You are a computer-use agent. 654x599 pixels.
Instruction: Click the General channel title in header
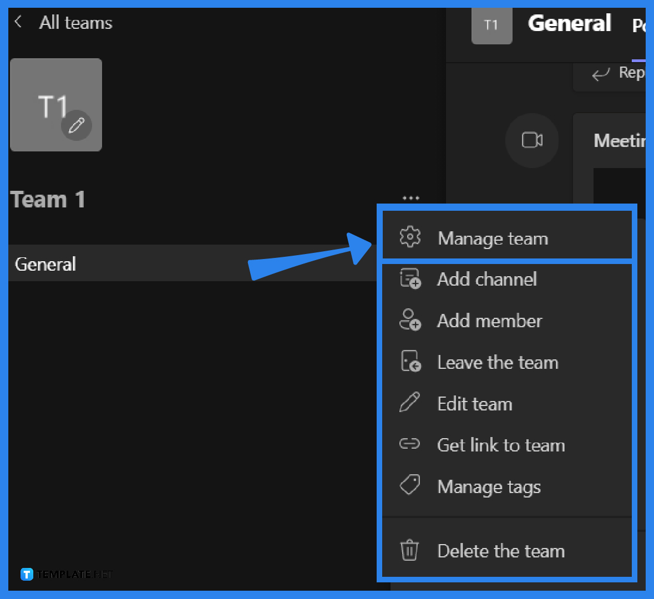coord(569,23)
